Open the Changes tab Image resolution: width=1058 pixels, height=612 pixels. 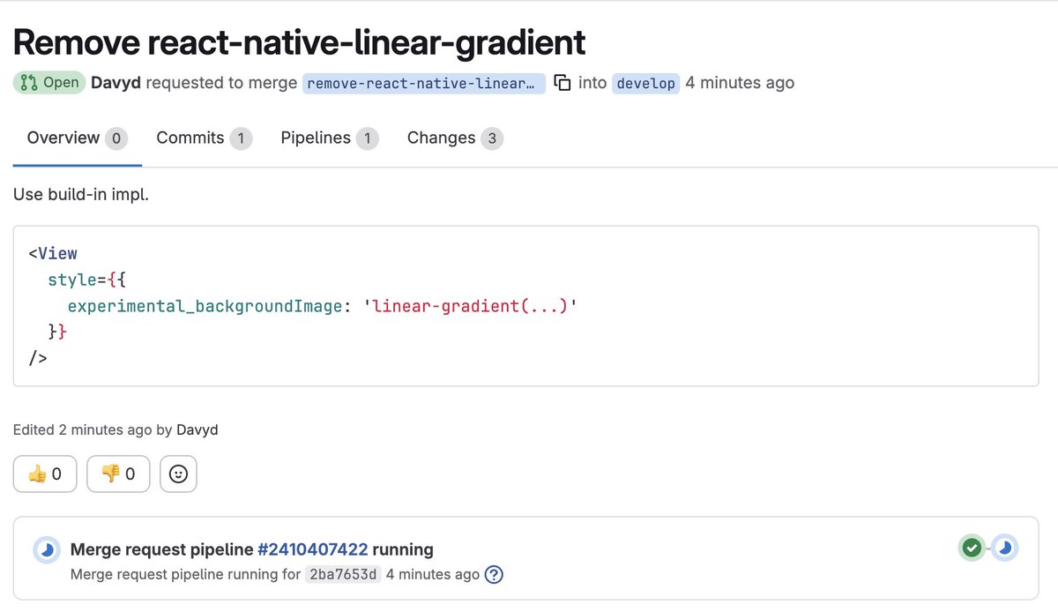coord(455,138)
